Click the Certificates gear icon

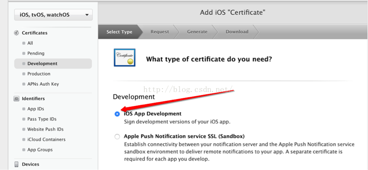pos(16,33)
